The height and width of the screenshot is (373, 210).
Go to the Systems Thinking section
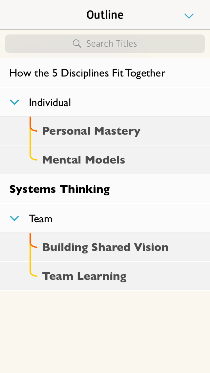coord(59,189)
